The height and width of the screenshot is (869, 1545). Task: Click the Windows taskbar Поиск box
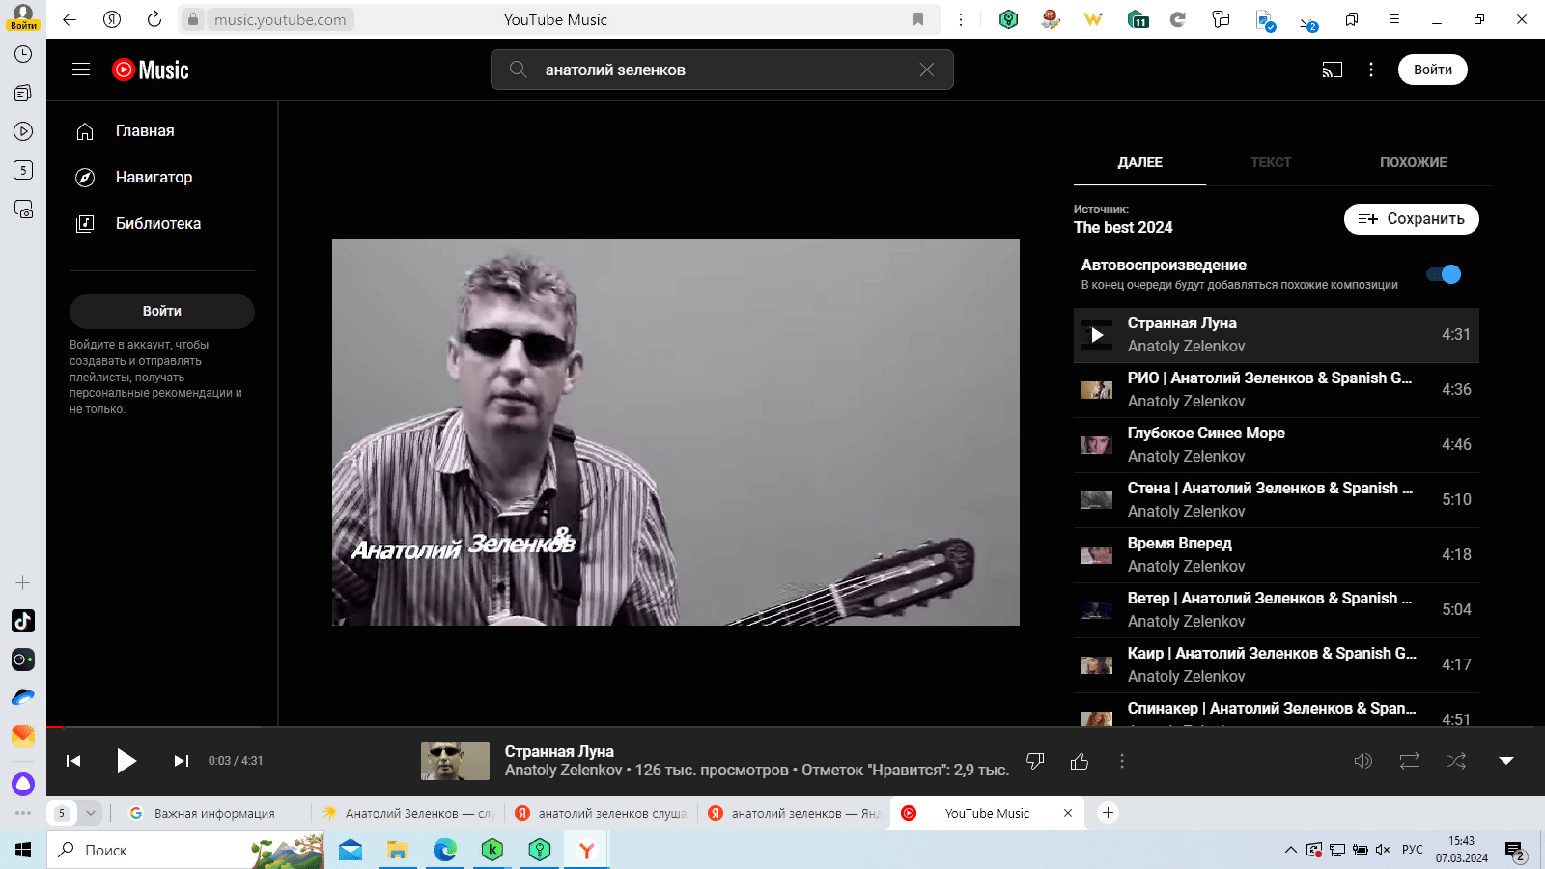tap(185, 850)
